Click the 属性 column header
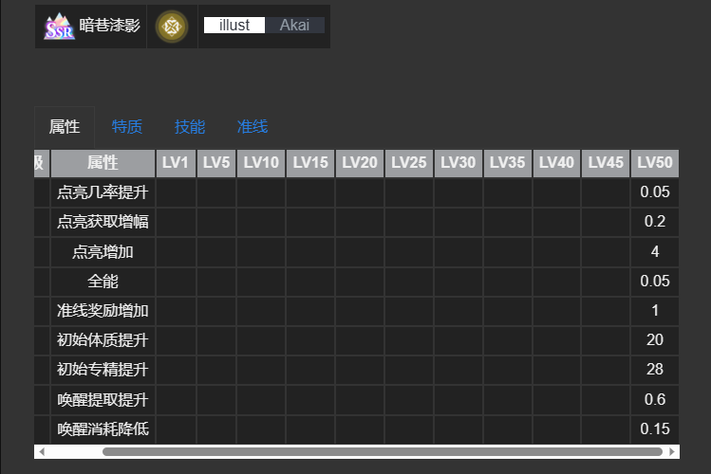Screen dimensions: 711x474 (103, 163)
